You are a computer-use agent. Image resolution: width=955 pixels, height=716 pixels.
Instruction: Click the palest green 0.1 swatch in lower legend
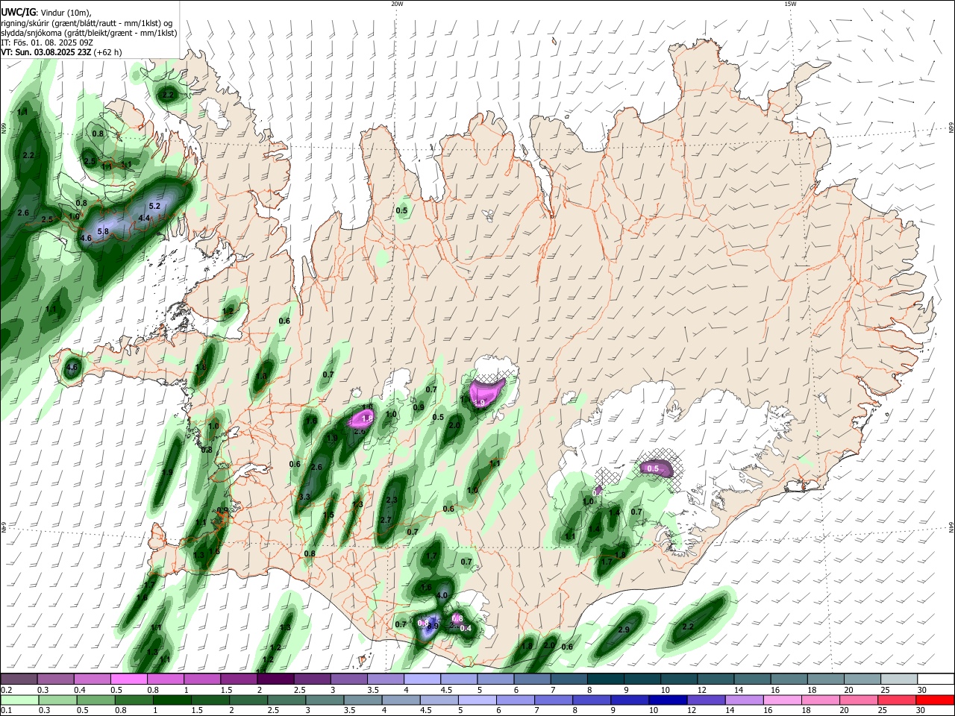point(19,700)
